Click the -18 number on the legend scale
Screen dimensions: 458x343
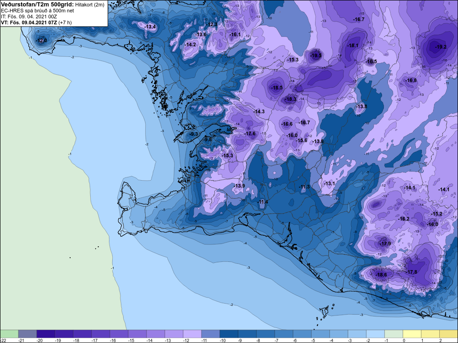coord(76,340)
